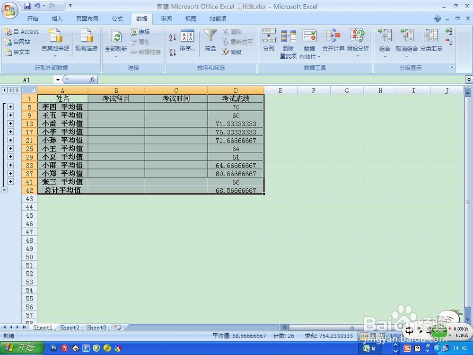Save the workbook from quick access toolbar
Screen dimensions: 473x355
point(27,6)
